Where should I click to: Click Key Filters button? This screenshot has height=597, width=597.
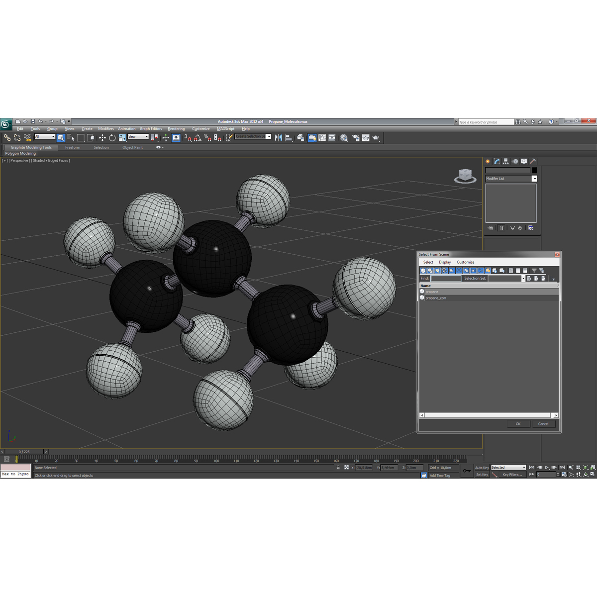click(512, 475)
